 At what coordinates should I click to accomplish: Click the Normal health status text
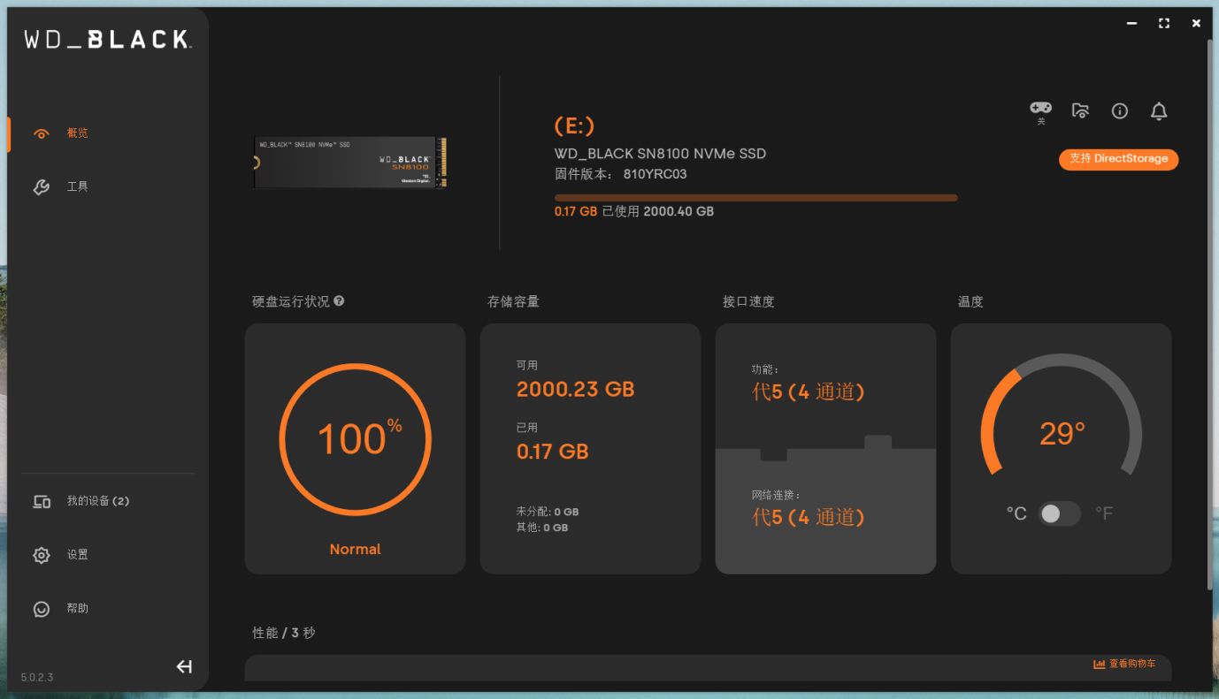tap(355, 549)
